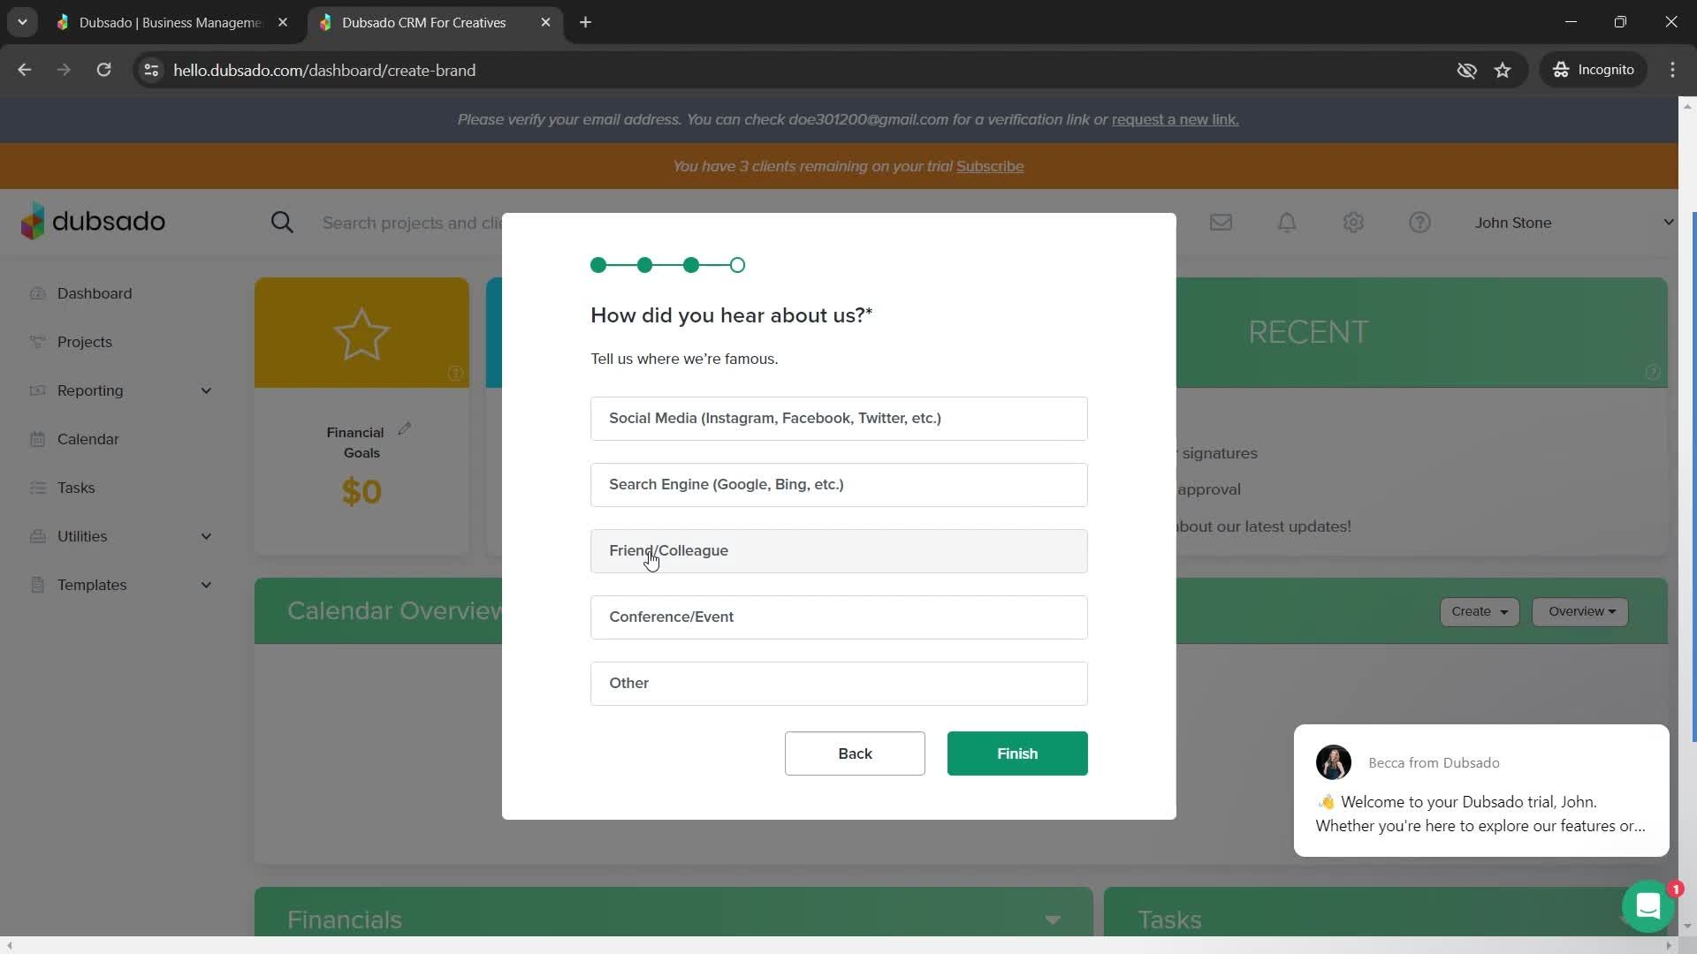
Task: Open Tasks in sidebar
Action: click(76, 488)
